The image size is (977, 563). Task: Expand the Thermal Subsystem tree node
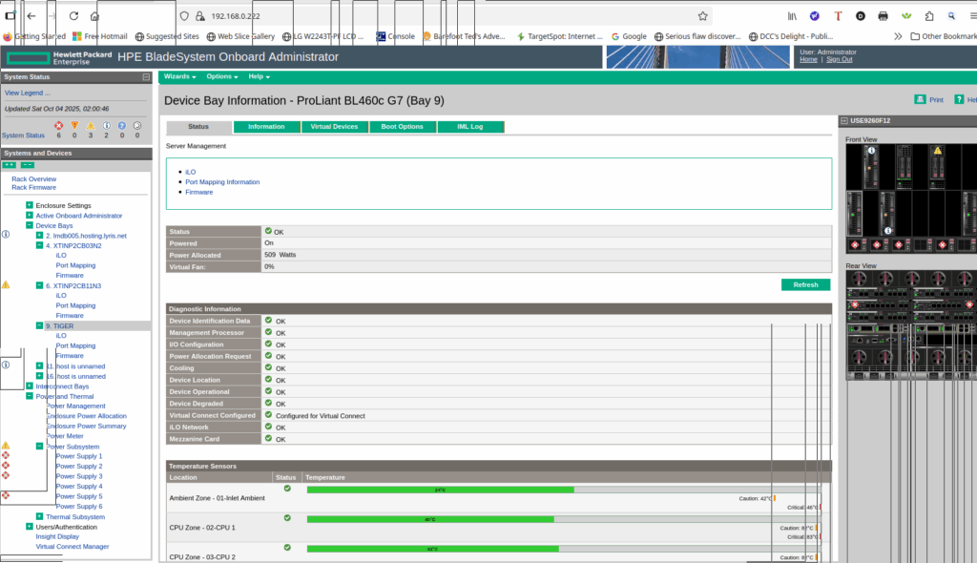(39, 516)
